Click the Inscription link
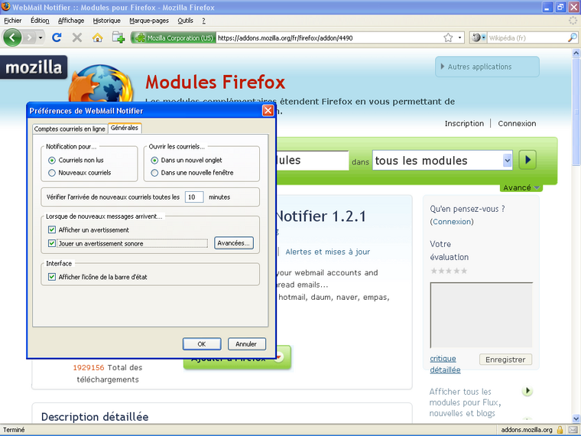Image resolution: width=581 pixels, height=436 pixels. 464,123
